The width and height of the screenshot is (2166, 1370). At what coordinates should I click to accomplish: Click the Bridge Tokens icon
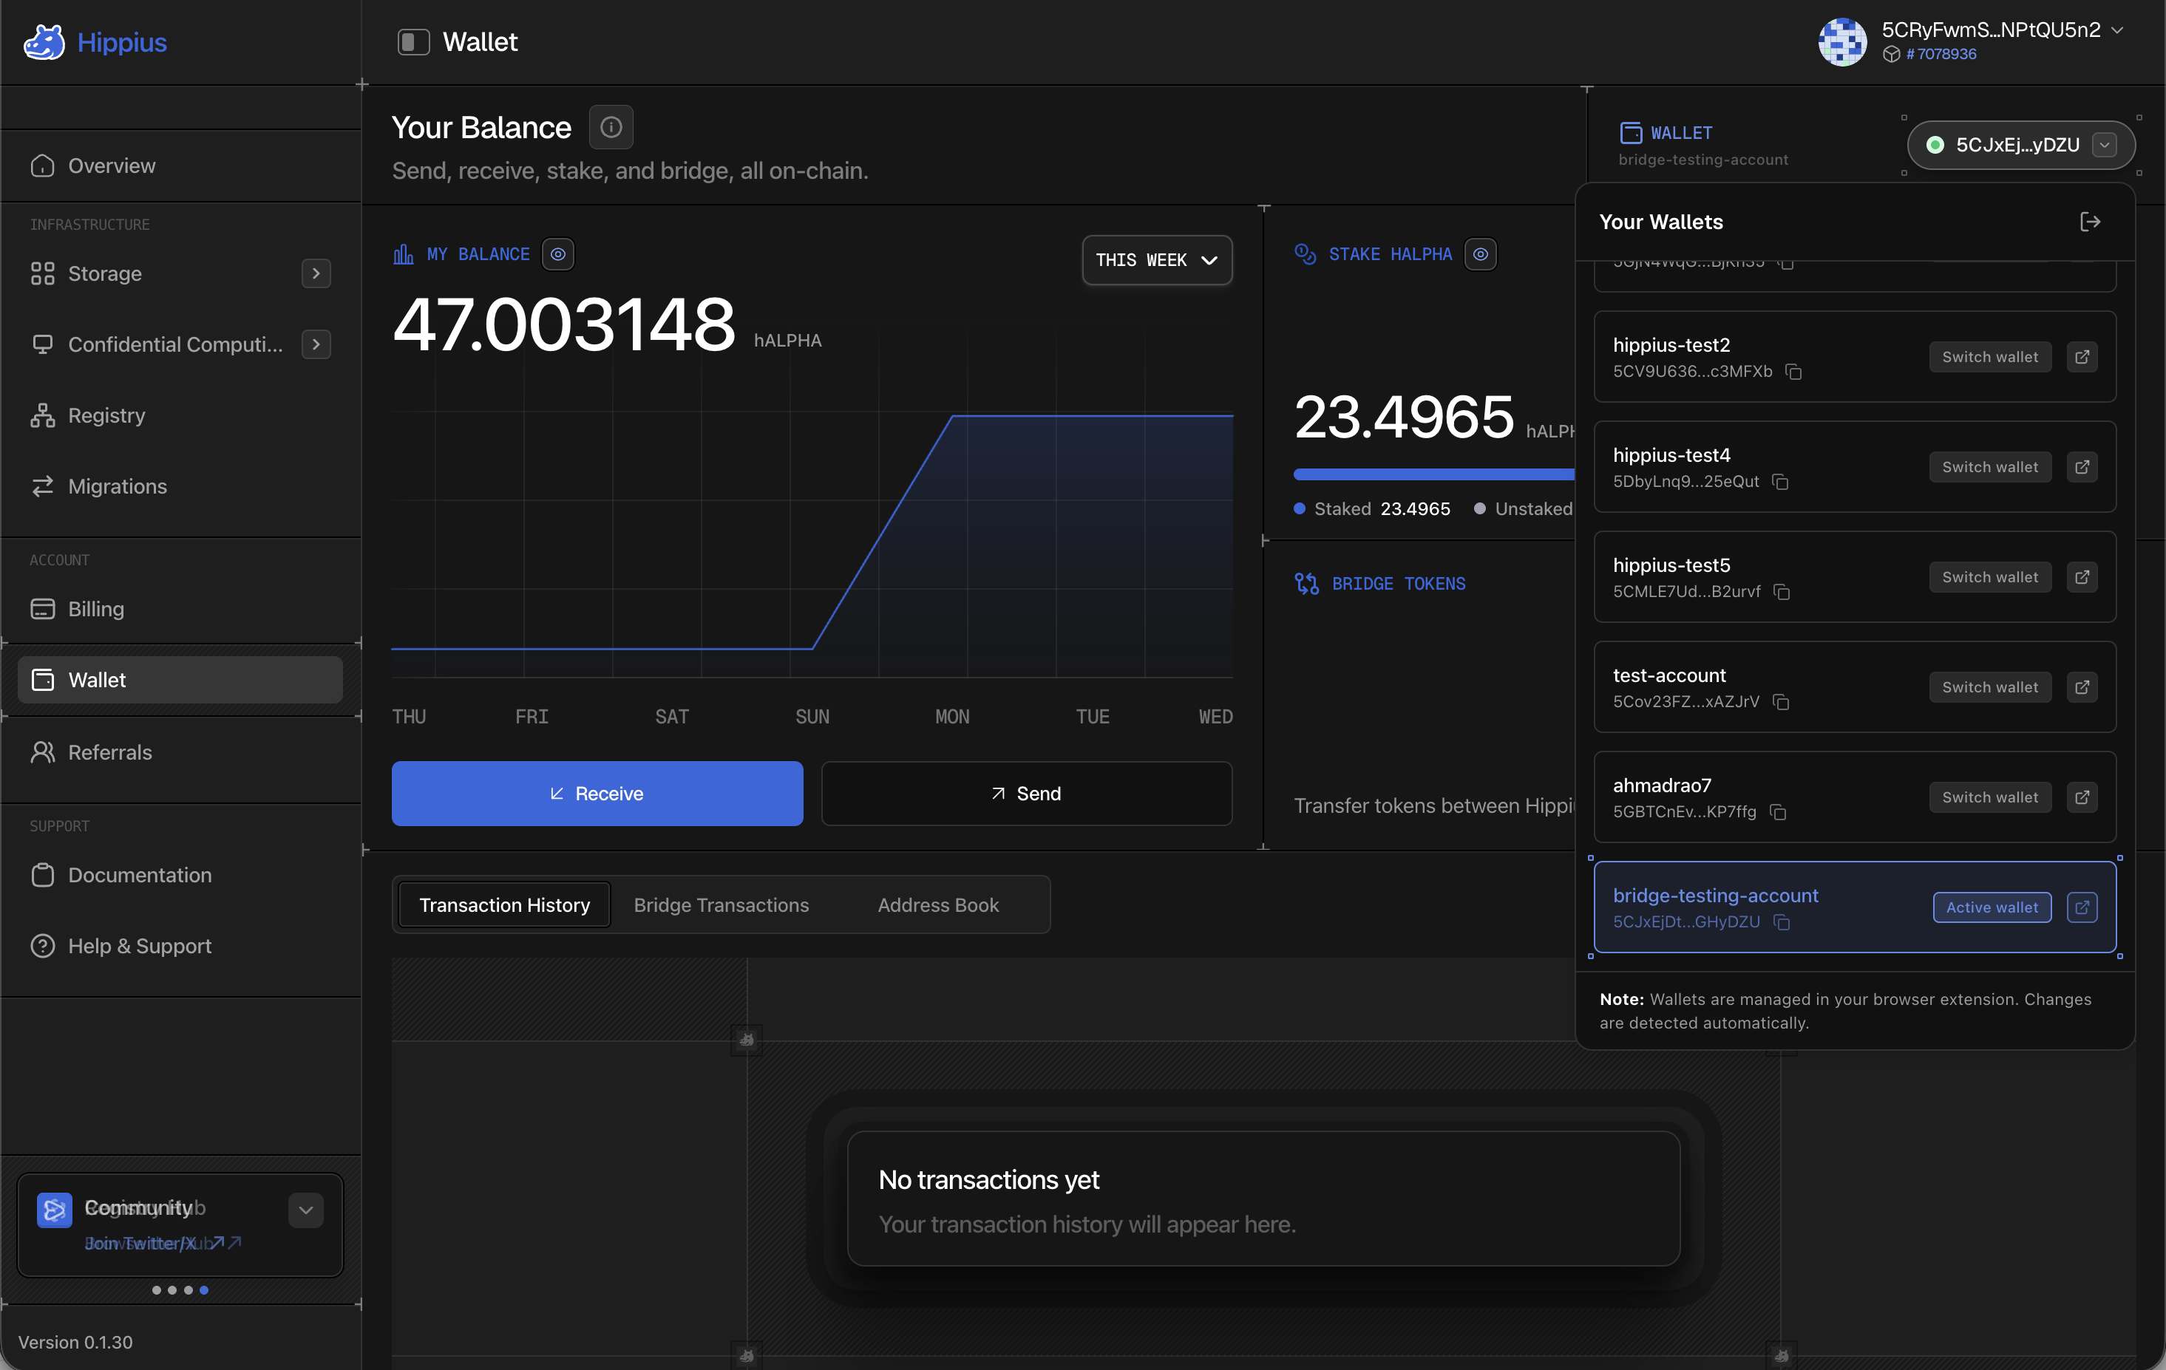click(1306, 584)
